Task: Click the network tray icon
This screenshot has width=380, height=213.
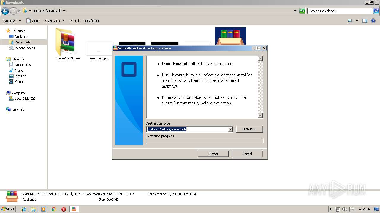Action: (338, 209)
